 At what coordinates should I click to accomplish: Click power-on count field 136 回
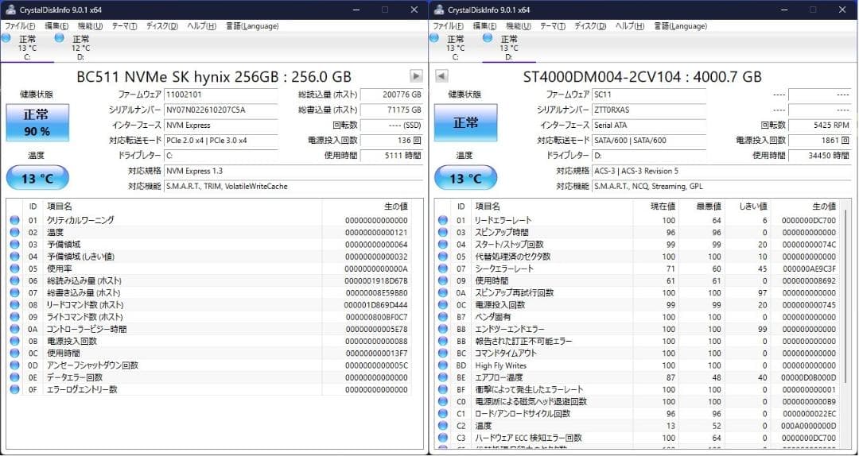point(391,141)
